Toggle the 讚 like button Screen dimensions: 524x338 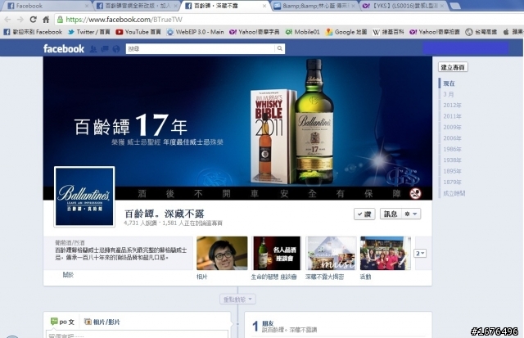click(364, 214)
